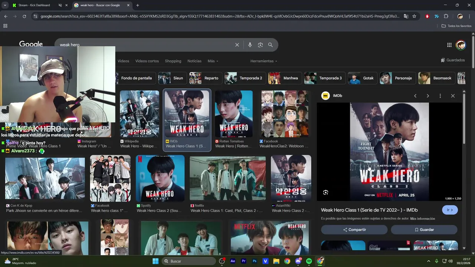
Task: Translate this page icon in address bar
Action: pyautogui.click(x=406, y=16)
